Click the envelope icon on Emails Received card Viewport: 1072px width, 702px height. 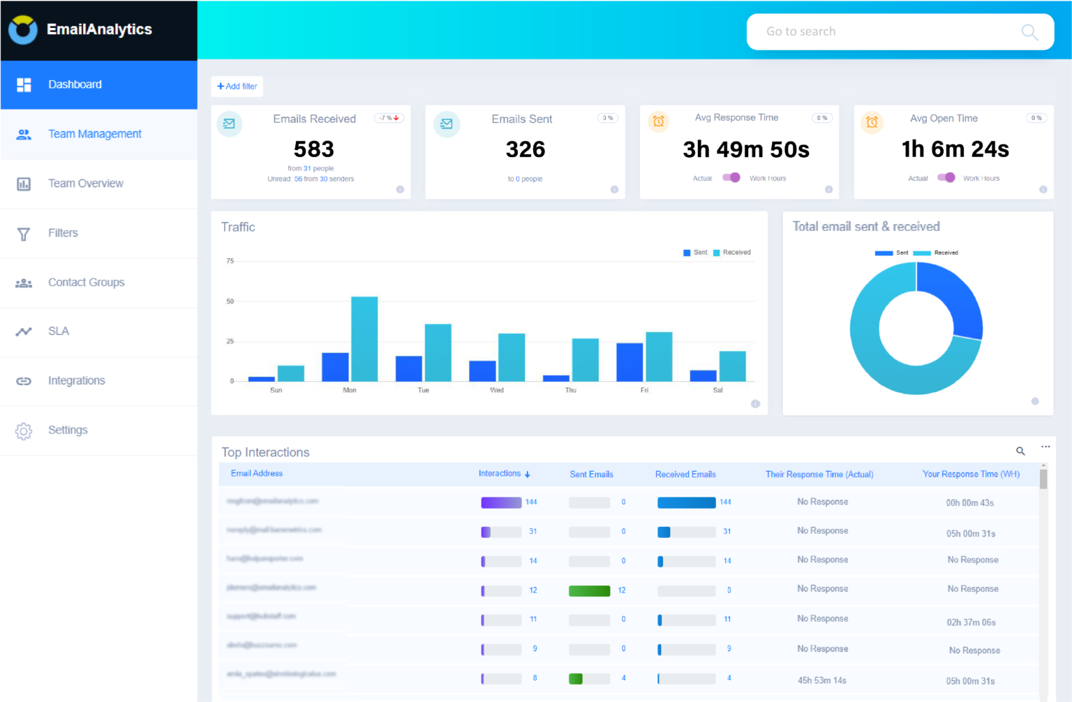click(x=230, y=124)
